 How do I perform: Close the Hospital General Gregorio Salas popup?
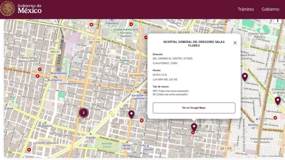235,43
